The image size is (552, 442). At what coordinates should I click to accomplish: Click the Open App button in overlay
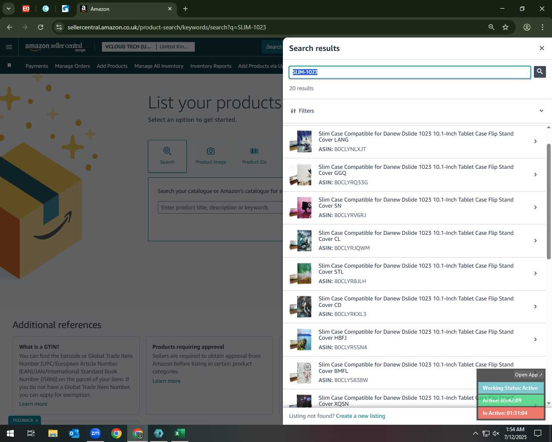point(529,375)
